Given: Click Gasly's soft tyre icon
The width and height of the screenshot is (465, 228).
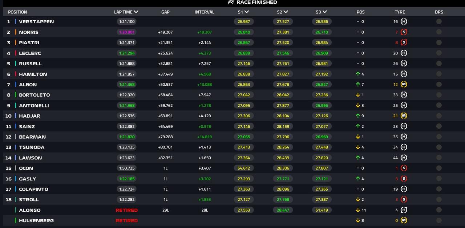Looking at the screenshot, I should 404,179.
